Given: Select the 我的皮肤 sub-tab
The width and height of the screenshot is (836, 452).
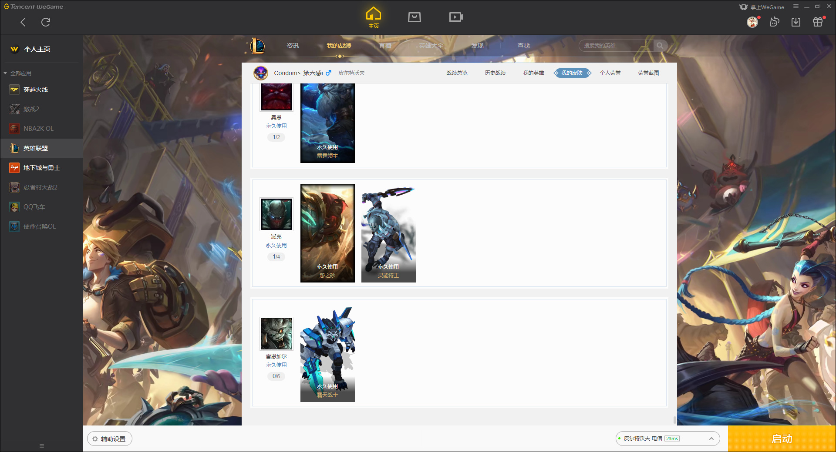Looking at the screenshot, I should (x=572, y=73).
